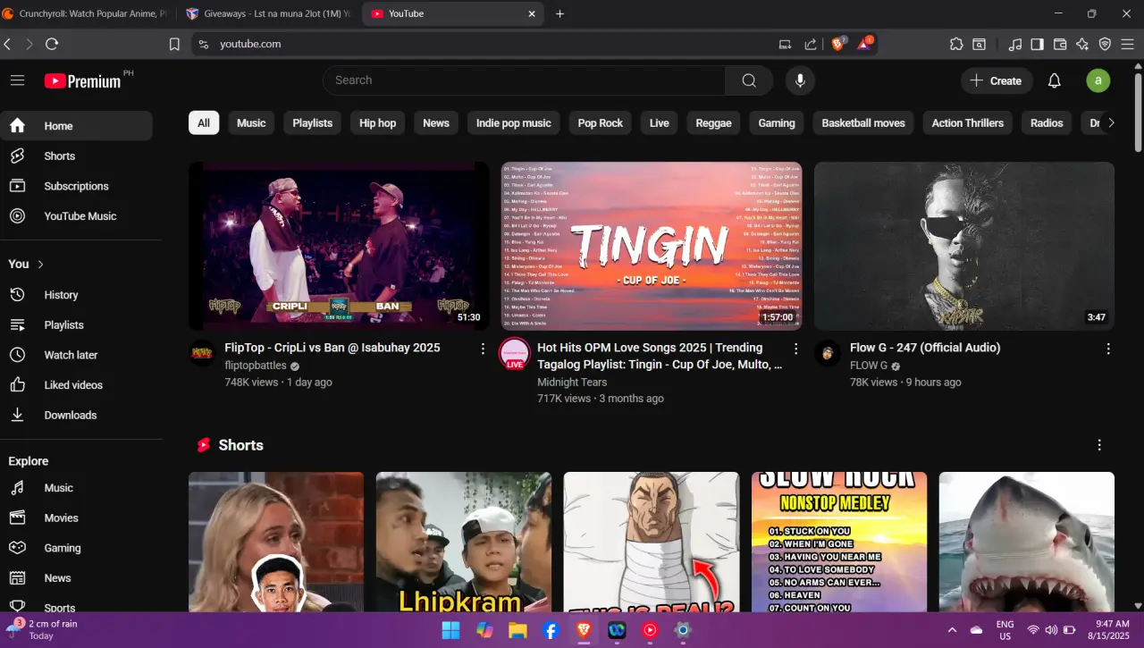Toggle the browser sidebar panel

[x=1038, y=44]
